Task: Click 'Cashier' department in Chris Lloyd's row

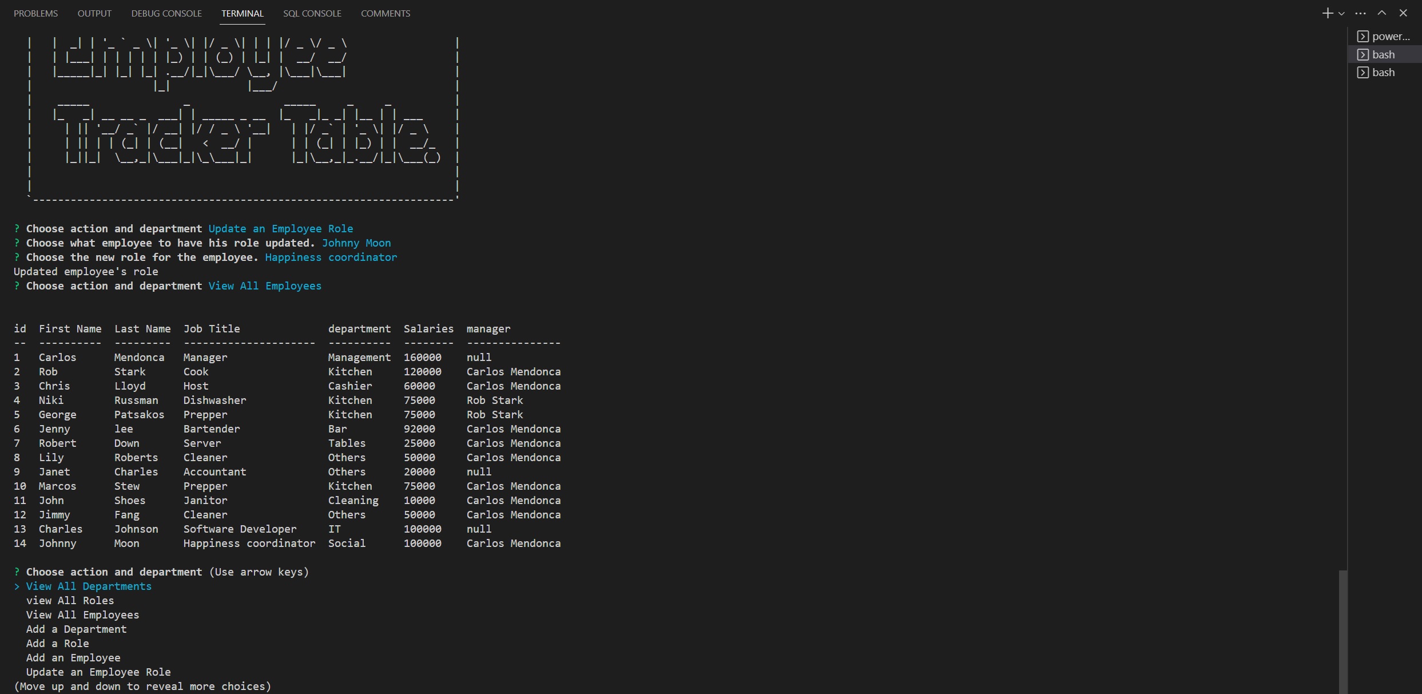Action: pos(350,386)
